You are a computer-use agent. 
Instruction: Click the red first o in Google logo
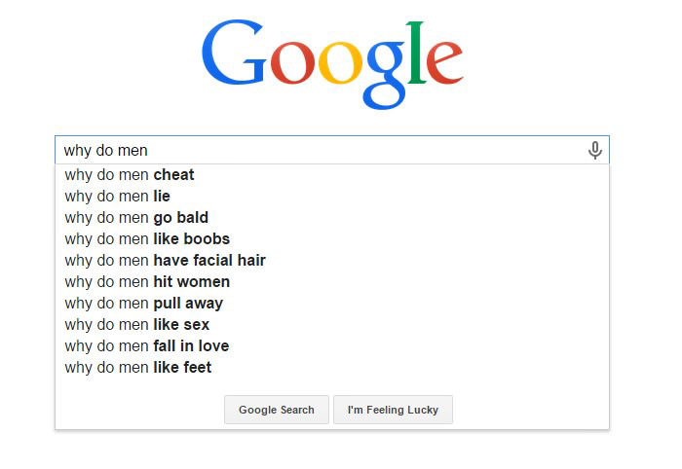coord(292,62)
